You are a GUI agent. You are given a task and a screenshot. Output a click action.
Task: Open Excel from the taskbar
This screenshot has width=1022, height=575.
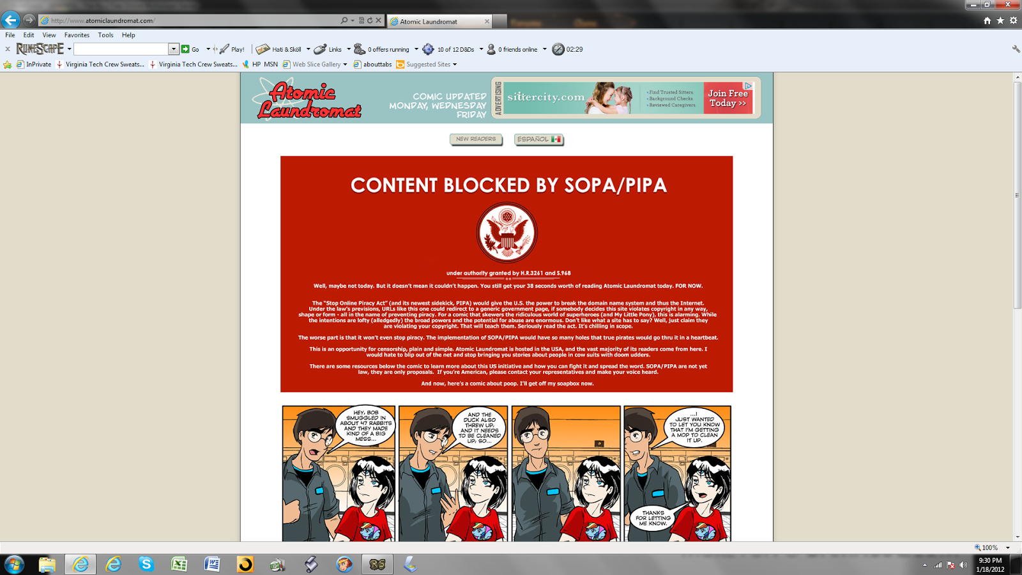(179, 564)
